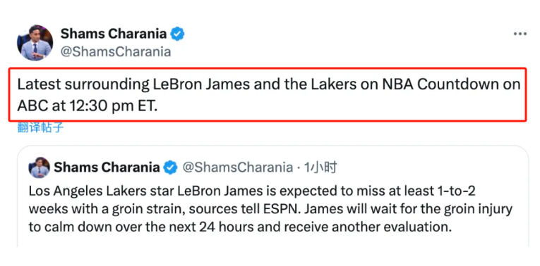Screen dimensions: 540x266
Task: Open the bold Shams Charania name at the top
Action: [114, 34]
